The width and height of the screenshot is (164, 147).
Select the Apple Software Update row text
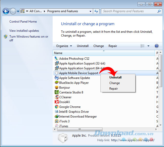(74, 78)
